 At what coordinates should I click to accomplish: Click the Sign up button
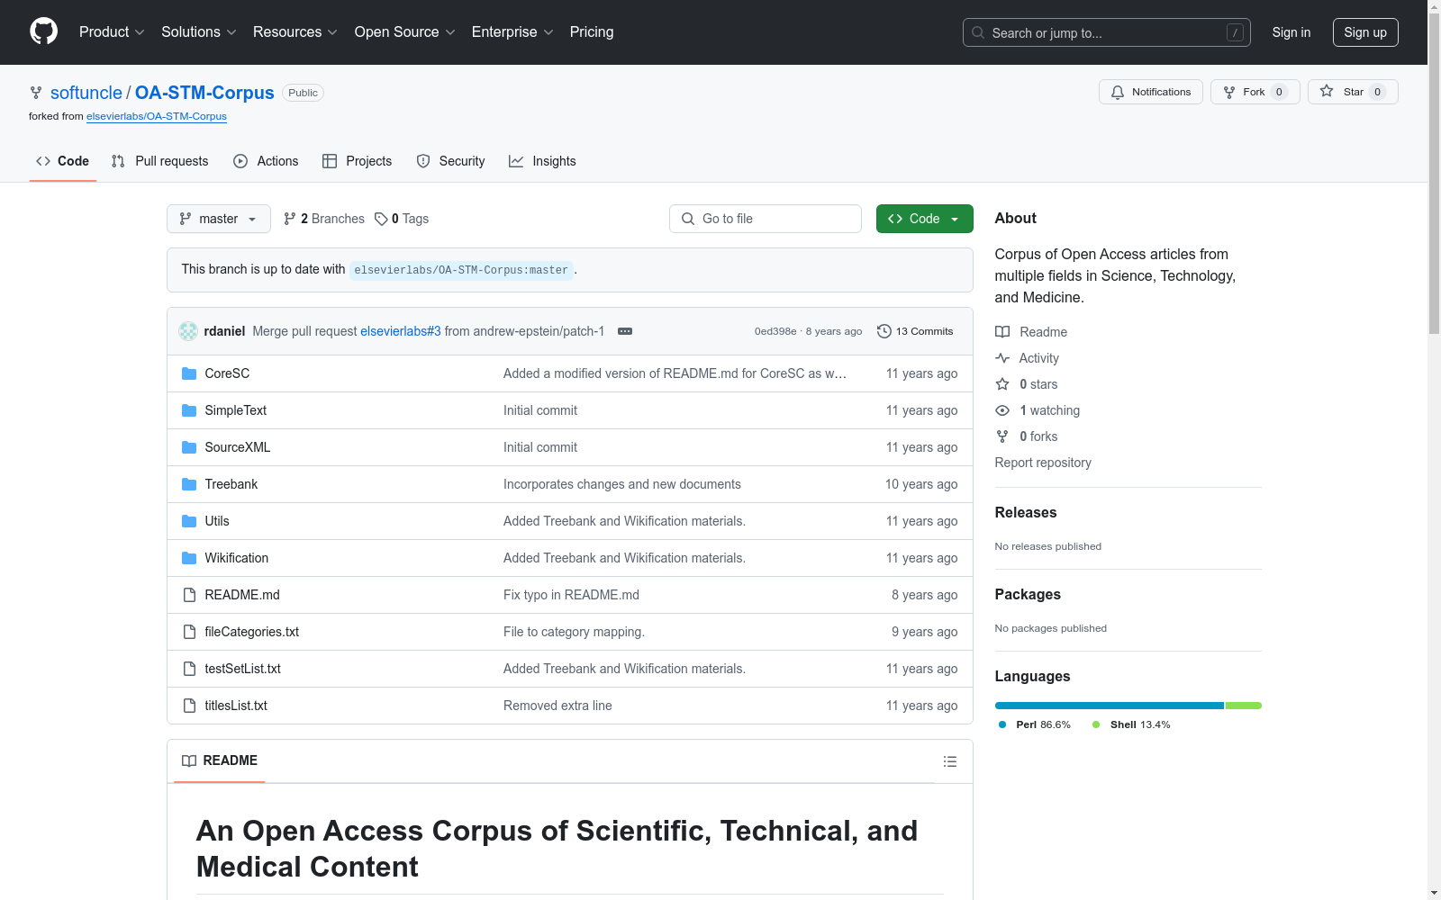point(1365,32)
